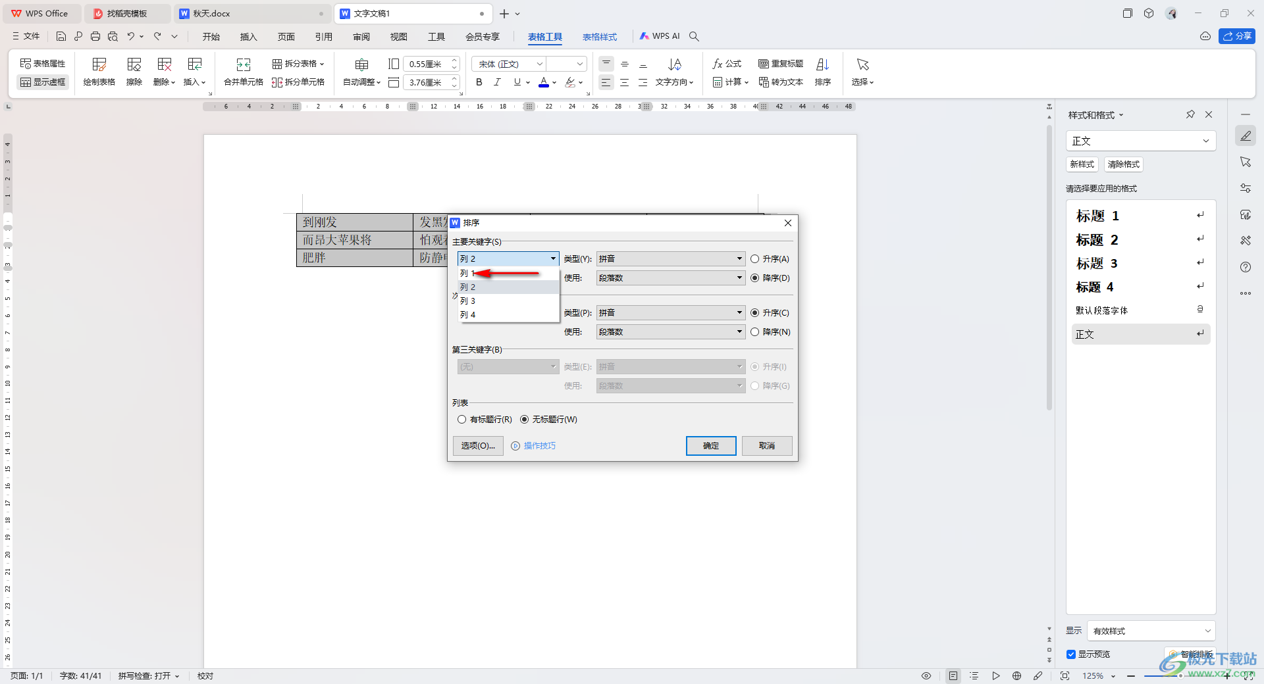This screenshot has width=1264, height=684.
Task: Switch to the 插入 ribbon tab
Action: (248, 37)
